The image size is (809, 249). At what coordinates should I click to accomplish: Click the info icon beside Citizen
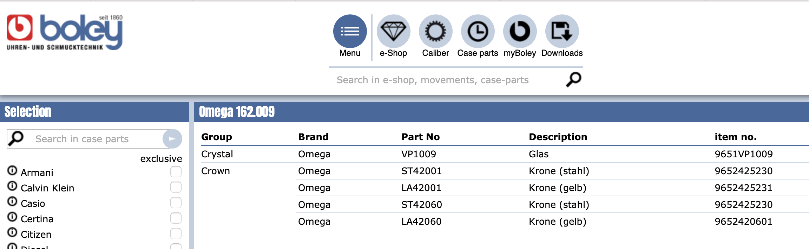tap(12, 232)
